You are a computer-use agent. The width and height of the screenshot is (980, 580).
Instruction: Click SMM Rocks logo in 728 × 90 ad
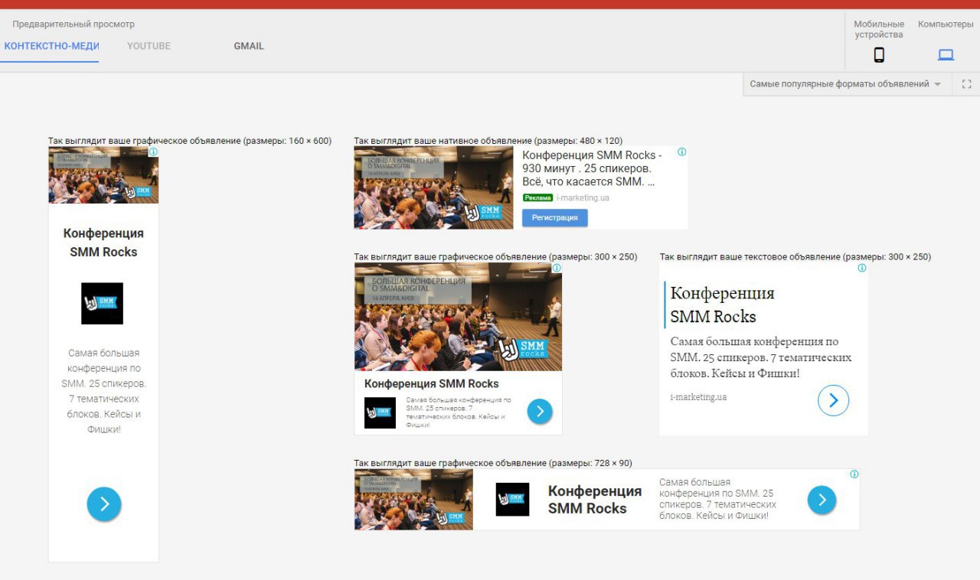[512, 500]
